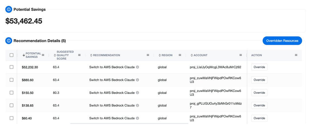Click info icon in the $138.65 row
This screenshot has width=312, height=130.
tap(138, 105)
